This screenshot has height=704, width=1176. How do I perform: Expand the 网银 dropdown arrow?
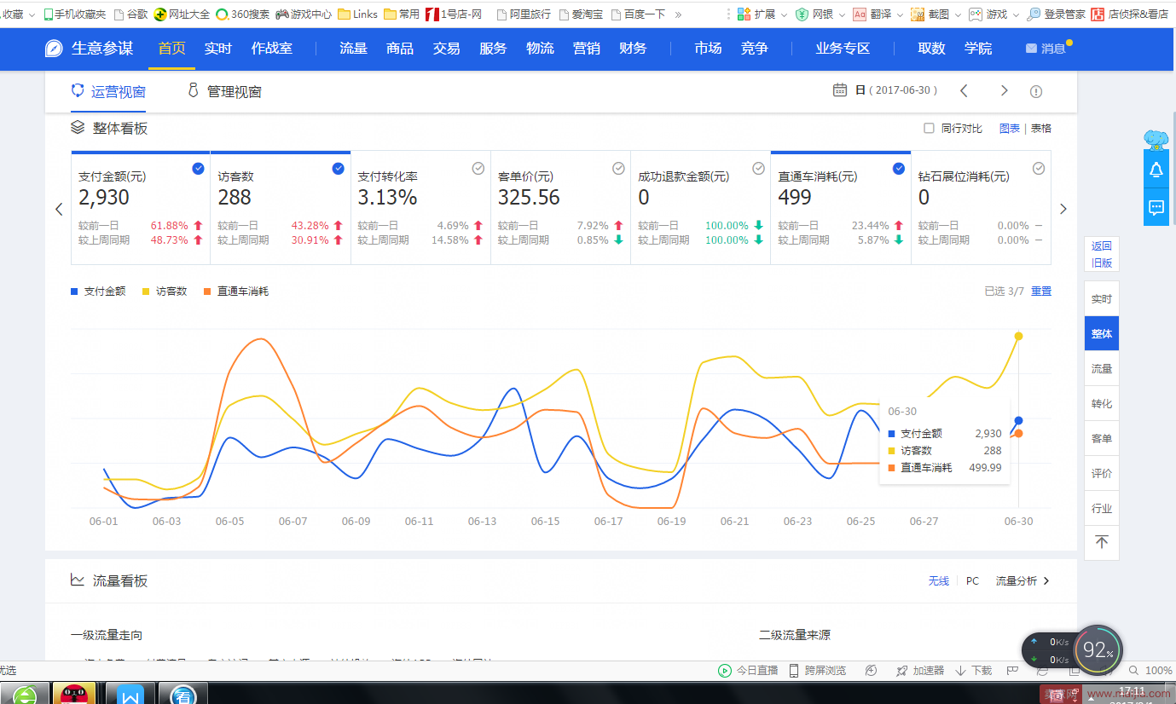(841, 14)
